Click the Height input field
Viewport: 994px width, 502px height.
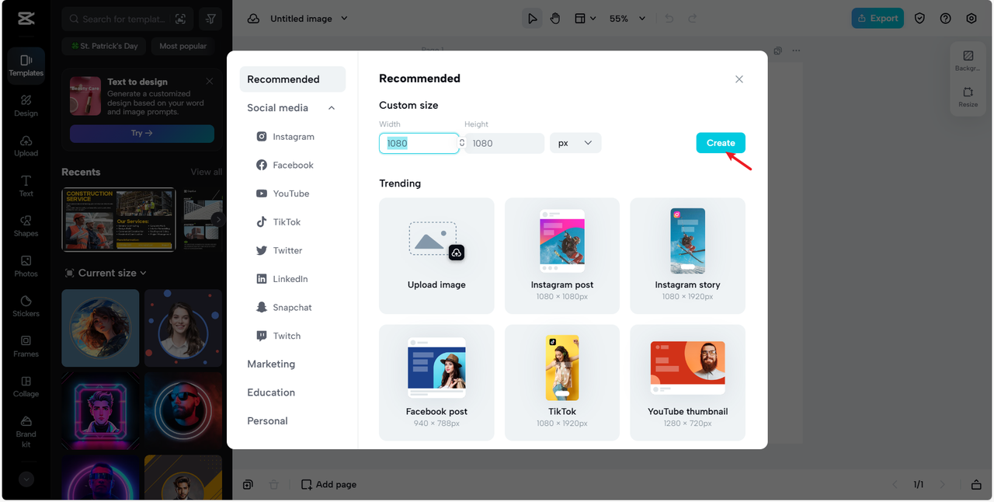[505, 143]
